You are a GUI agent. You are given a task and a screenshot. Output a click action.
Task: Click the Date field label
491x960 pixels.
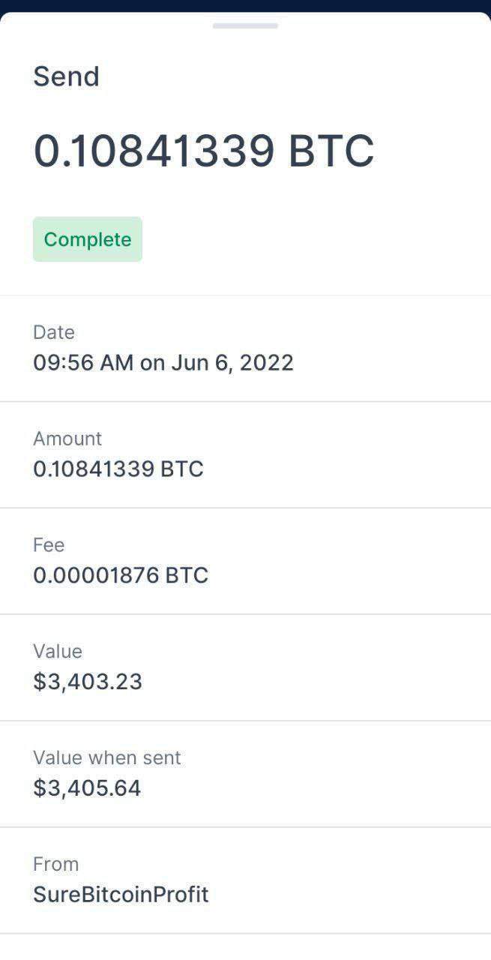pos(54,332)
